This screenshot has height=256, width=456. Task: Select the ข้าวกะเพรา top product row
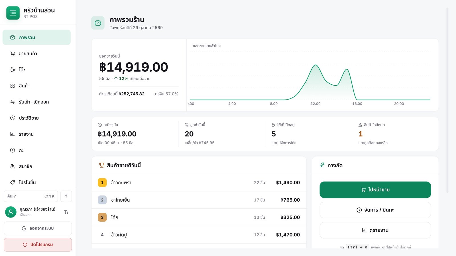click(x=199, y=183)
